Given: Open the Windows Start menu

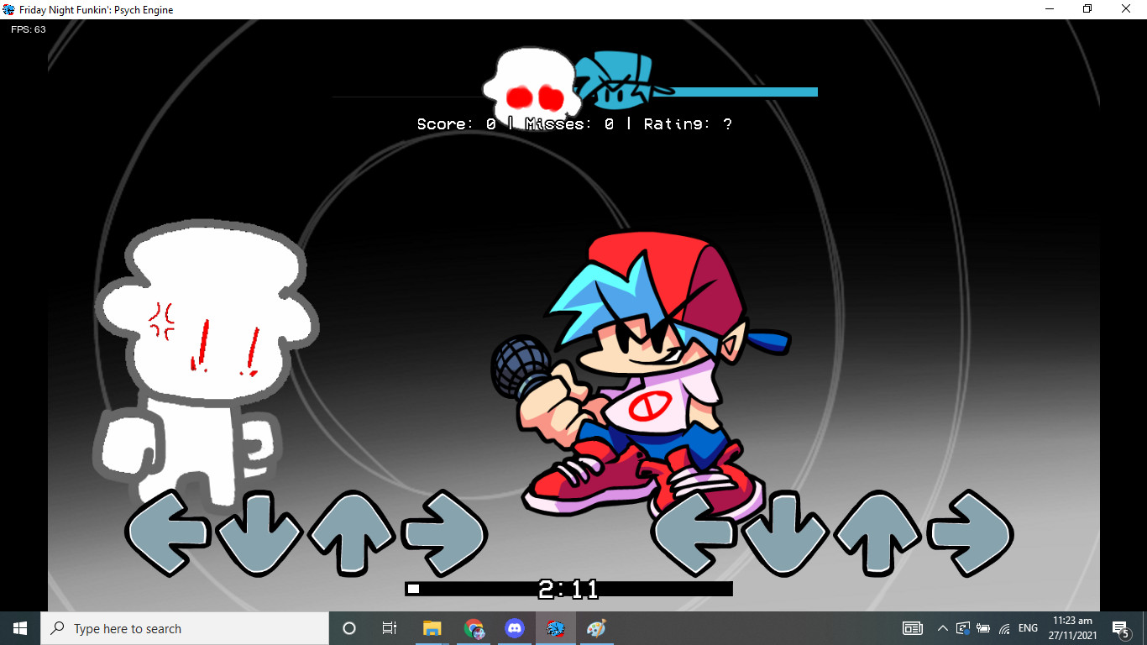Looking at the screenshot, I should click(20, 628).
